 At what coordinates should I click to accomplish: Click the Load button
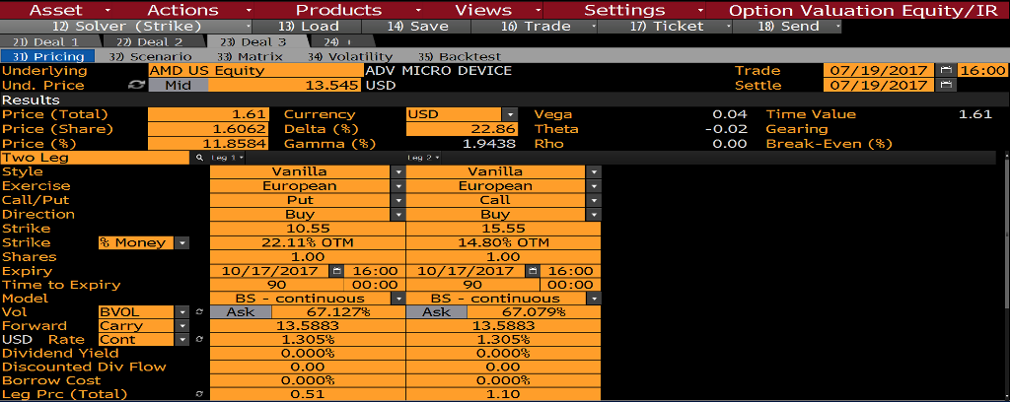coord(307,27)
